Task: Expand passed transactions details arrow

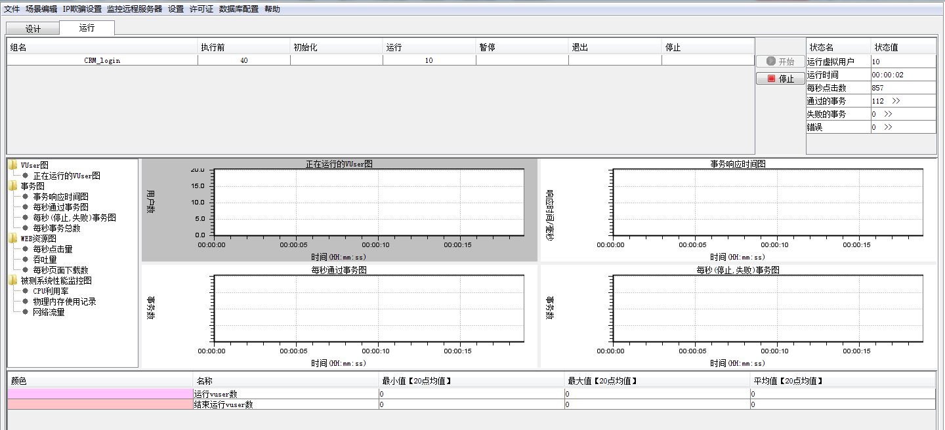Action: [896, 101]
